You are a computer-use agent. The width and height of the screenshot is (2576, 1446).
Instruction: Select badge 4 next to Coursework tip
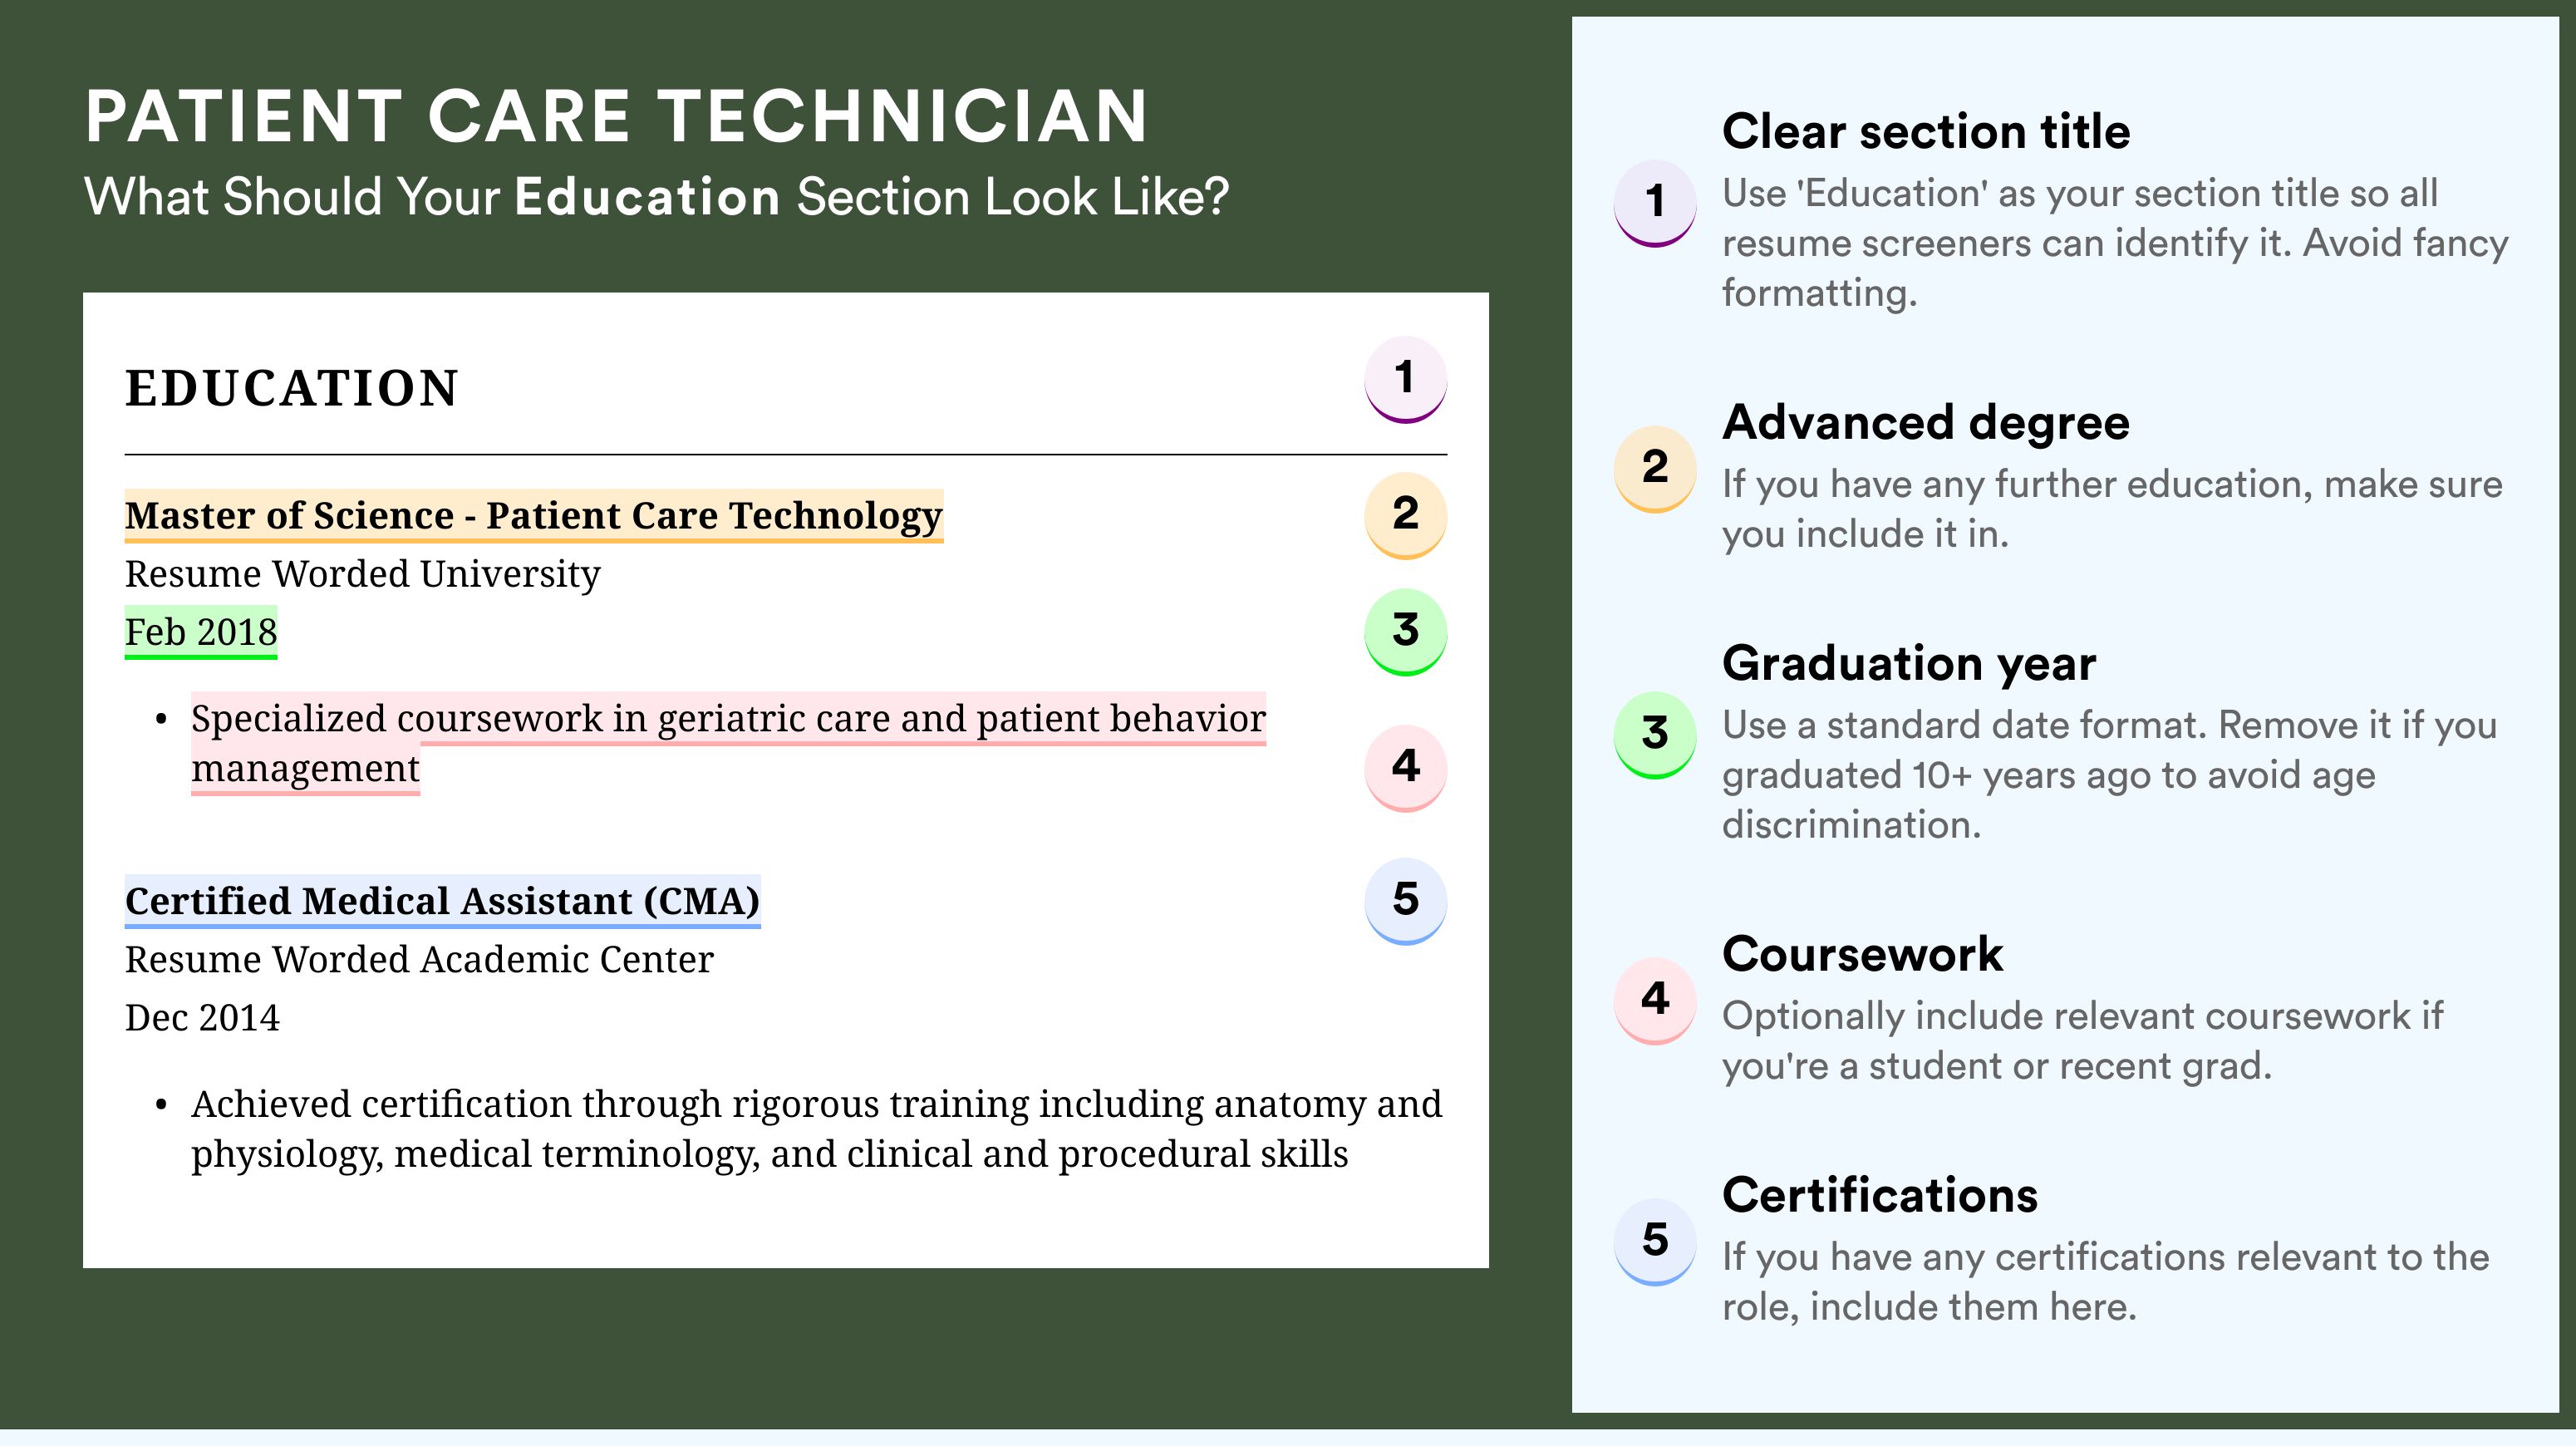(1655, 1001)
